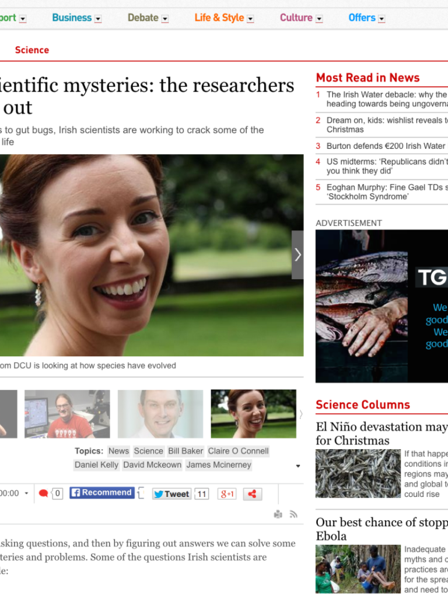Viewport: 448px width, 598px height.
Task: Open the Life & Style menu
Action: [x=219, y=18]
